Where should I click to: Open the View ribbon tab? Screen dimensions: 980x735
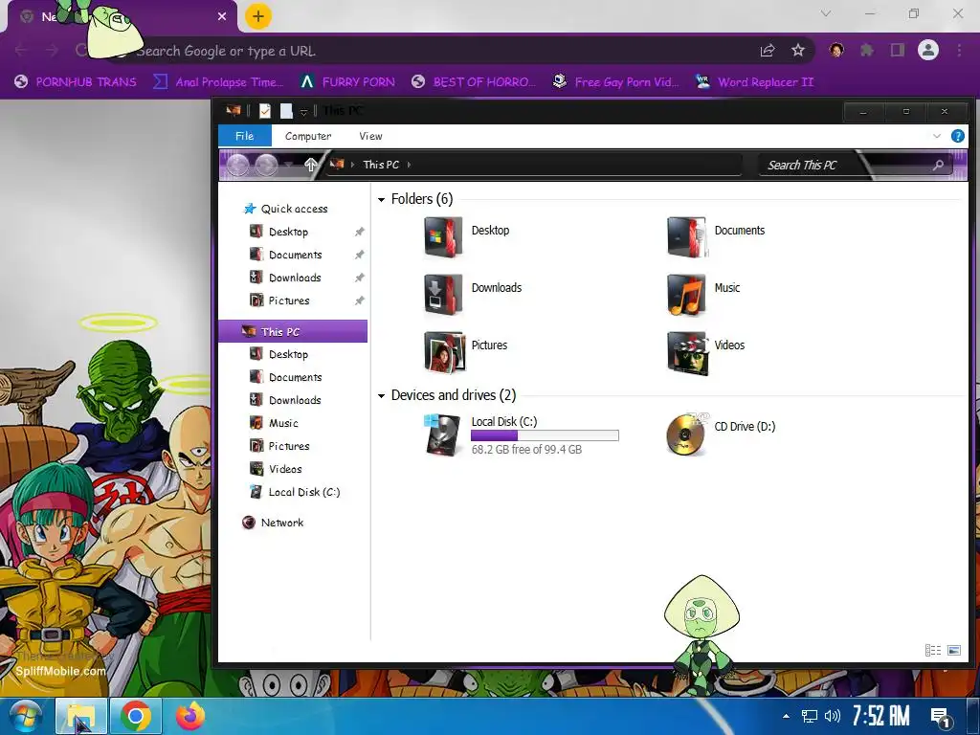tap(370, 136)
